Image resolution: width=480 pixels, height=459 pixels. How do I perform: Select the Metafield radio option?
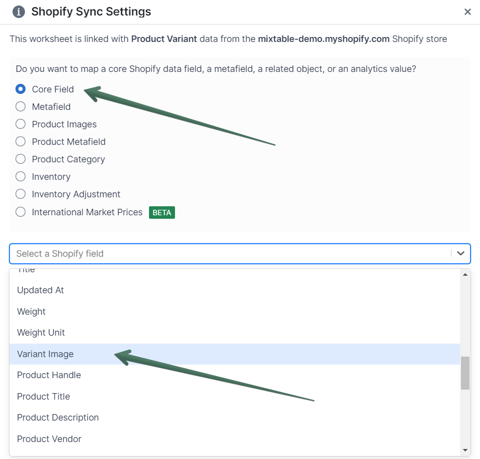tap(20, 106)
